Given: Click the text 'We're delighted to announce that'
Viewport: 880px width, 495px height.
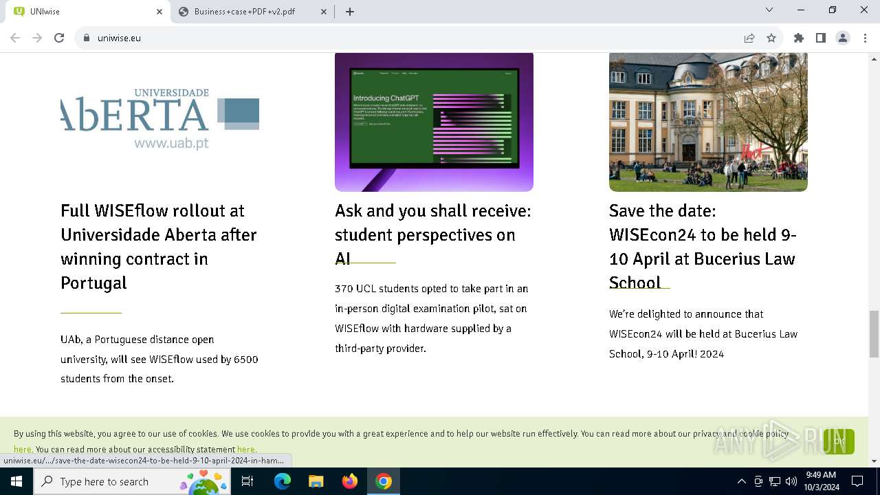Looking at the screenshot, I should click(x=686, y=314).
